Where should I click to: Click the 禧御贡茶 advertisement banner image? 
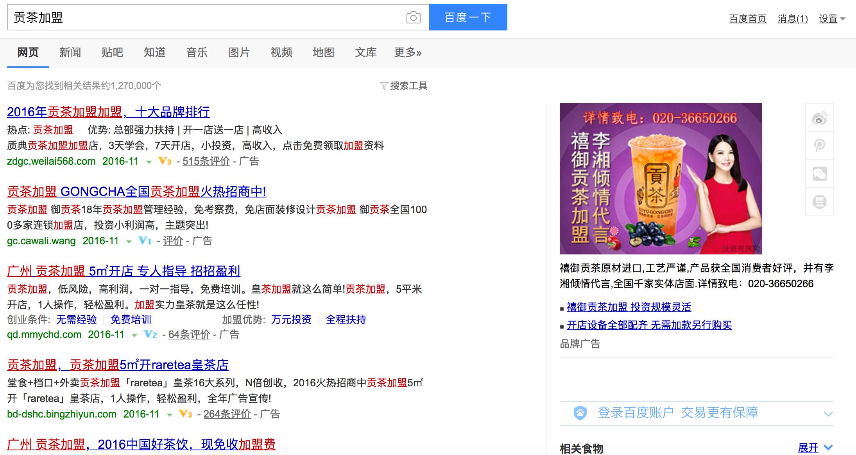click(661, 179)
